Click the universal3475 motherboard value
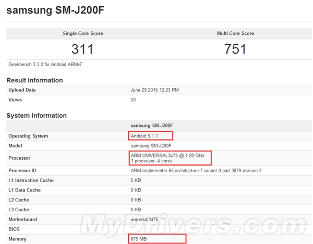The height and width of the screenshot is (244, 313). 145,220
